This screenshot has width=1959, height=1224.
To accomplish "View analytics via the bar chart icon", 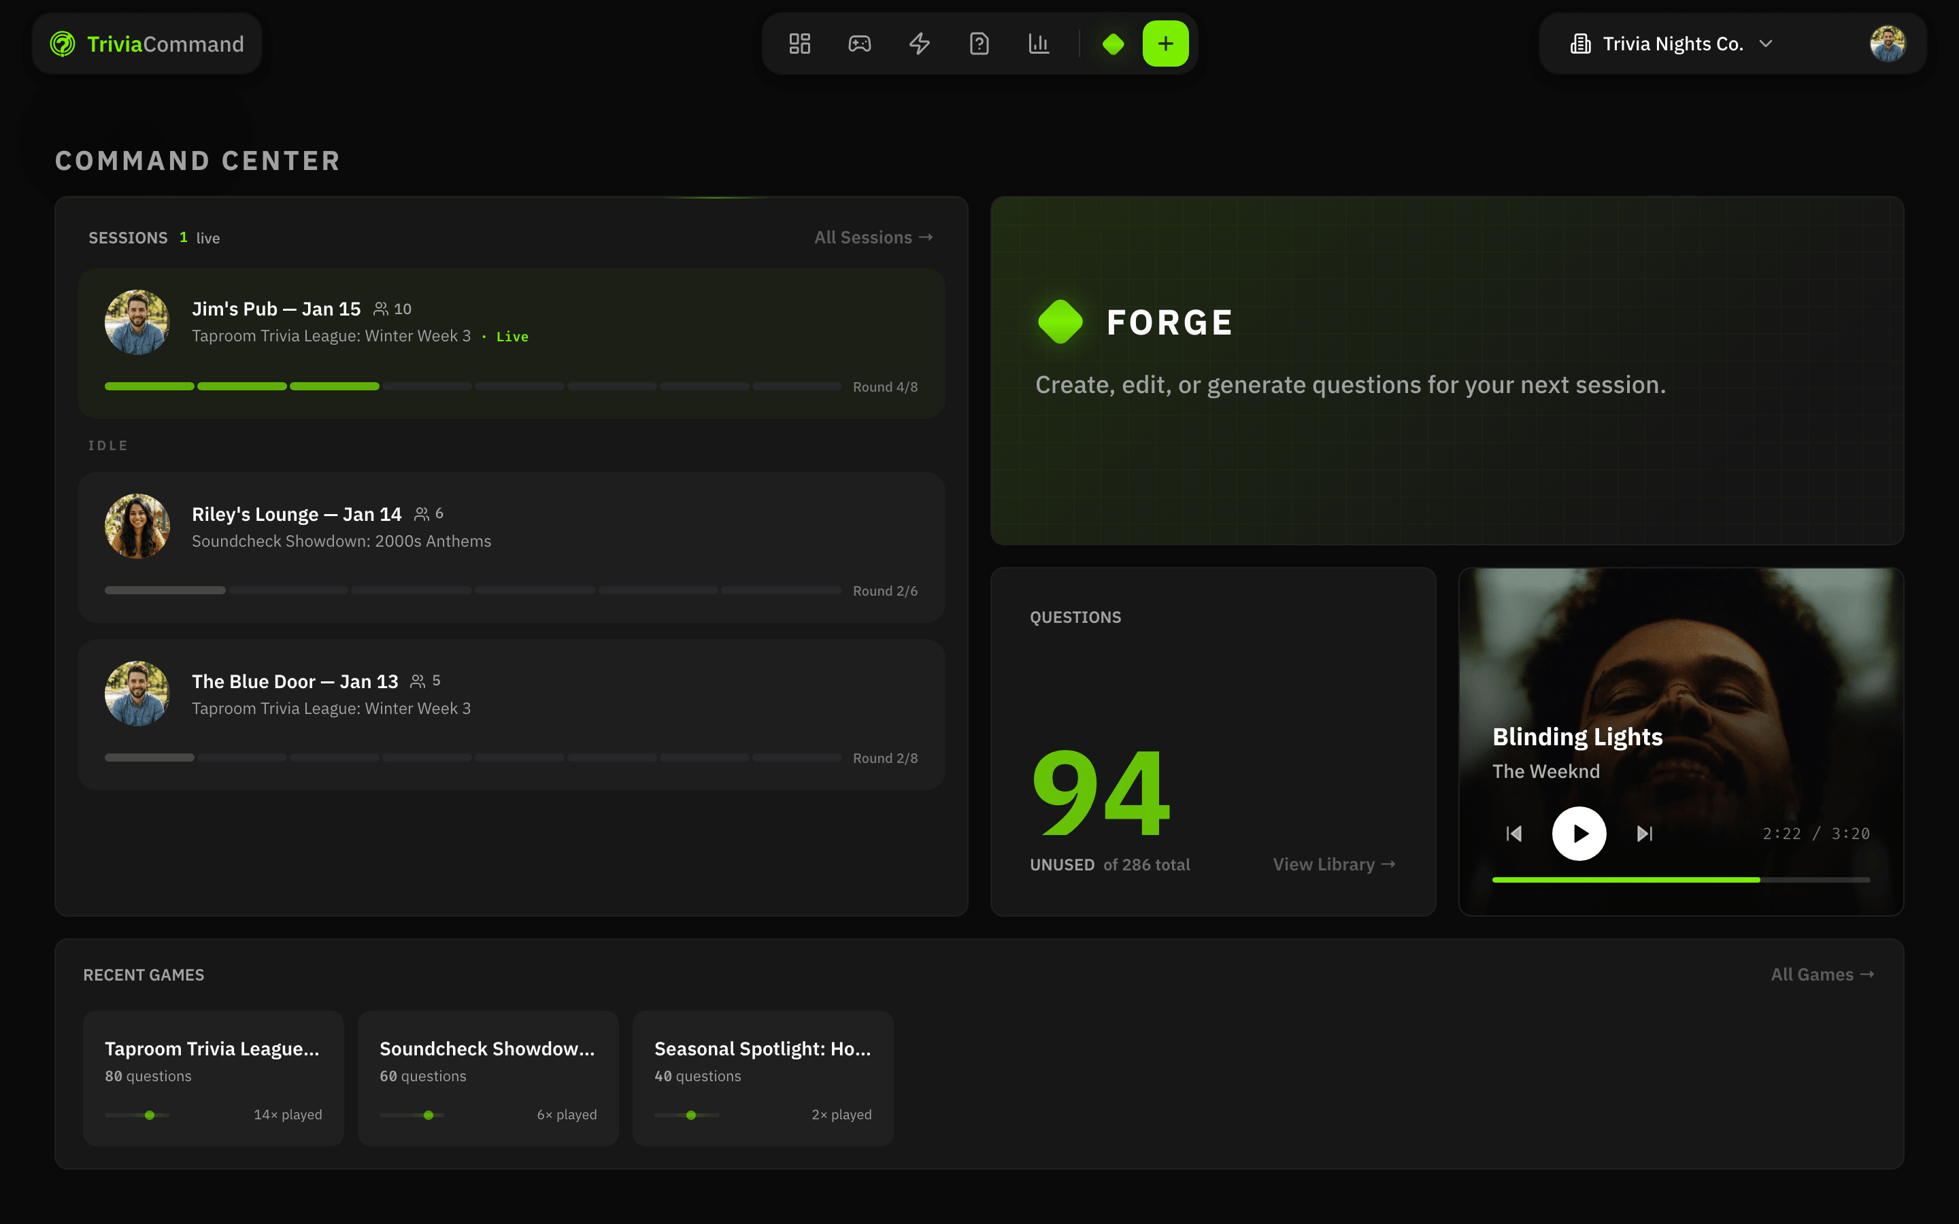I will (1039, 43).
